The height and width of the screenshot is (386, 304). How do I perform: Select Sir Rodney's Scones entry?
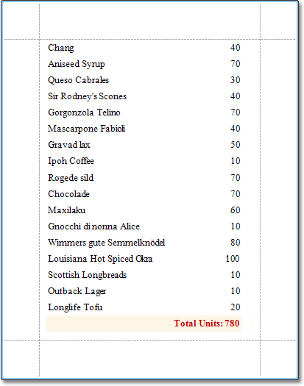coord(88,96)
